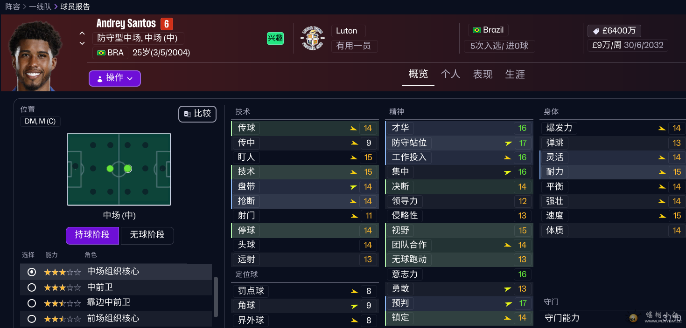Go to 一线队 in breadcrumb
This screenshot has width=686, height=328.
[40, 7]
